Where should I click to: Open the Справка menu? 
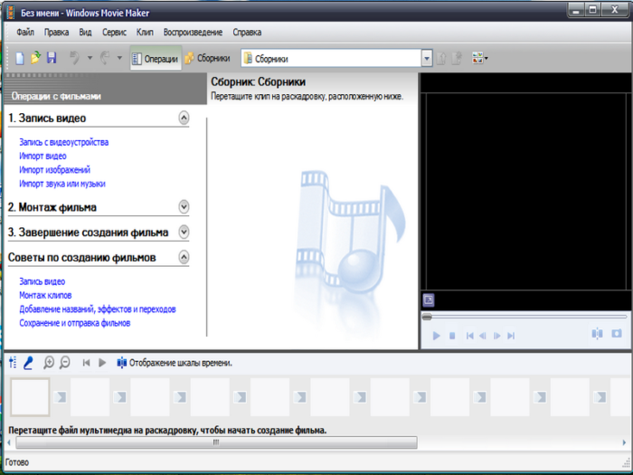[247, 33]
